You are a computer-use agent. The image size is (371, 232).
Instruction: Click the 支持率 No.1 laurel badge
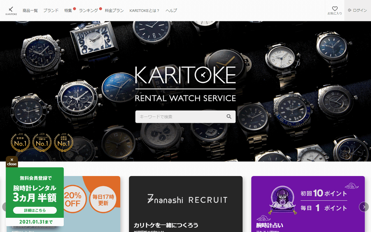[20, 143]
